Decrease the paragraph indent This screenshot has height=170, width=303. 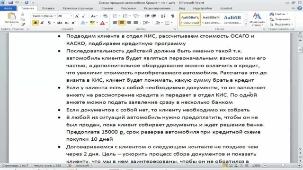tap(147, 16)
